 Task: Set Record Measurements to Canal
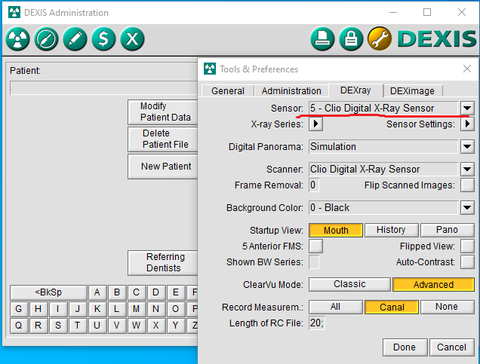tap(392, 307)
